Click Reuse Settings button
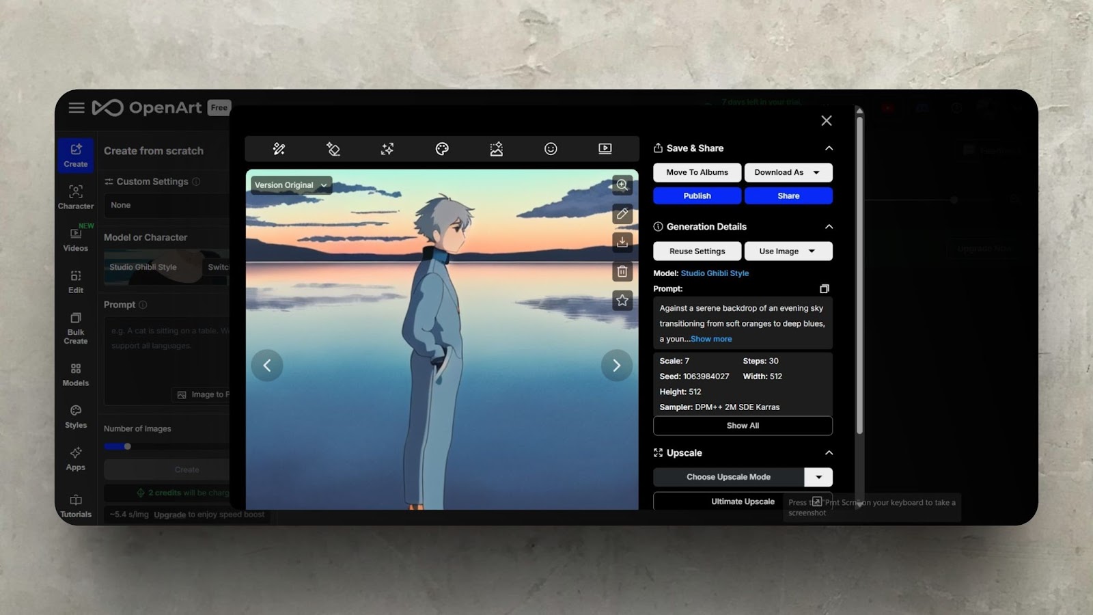The height and width of the screenshot is (615, 1093). [x=697, y=251]
